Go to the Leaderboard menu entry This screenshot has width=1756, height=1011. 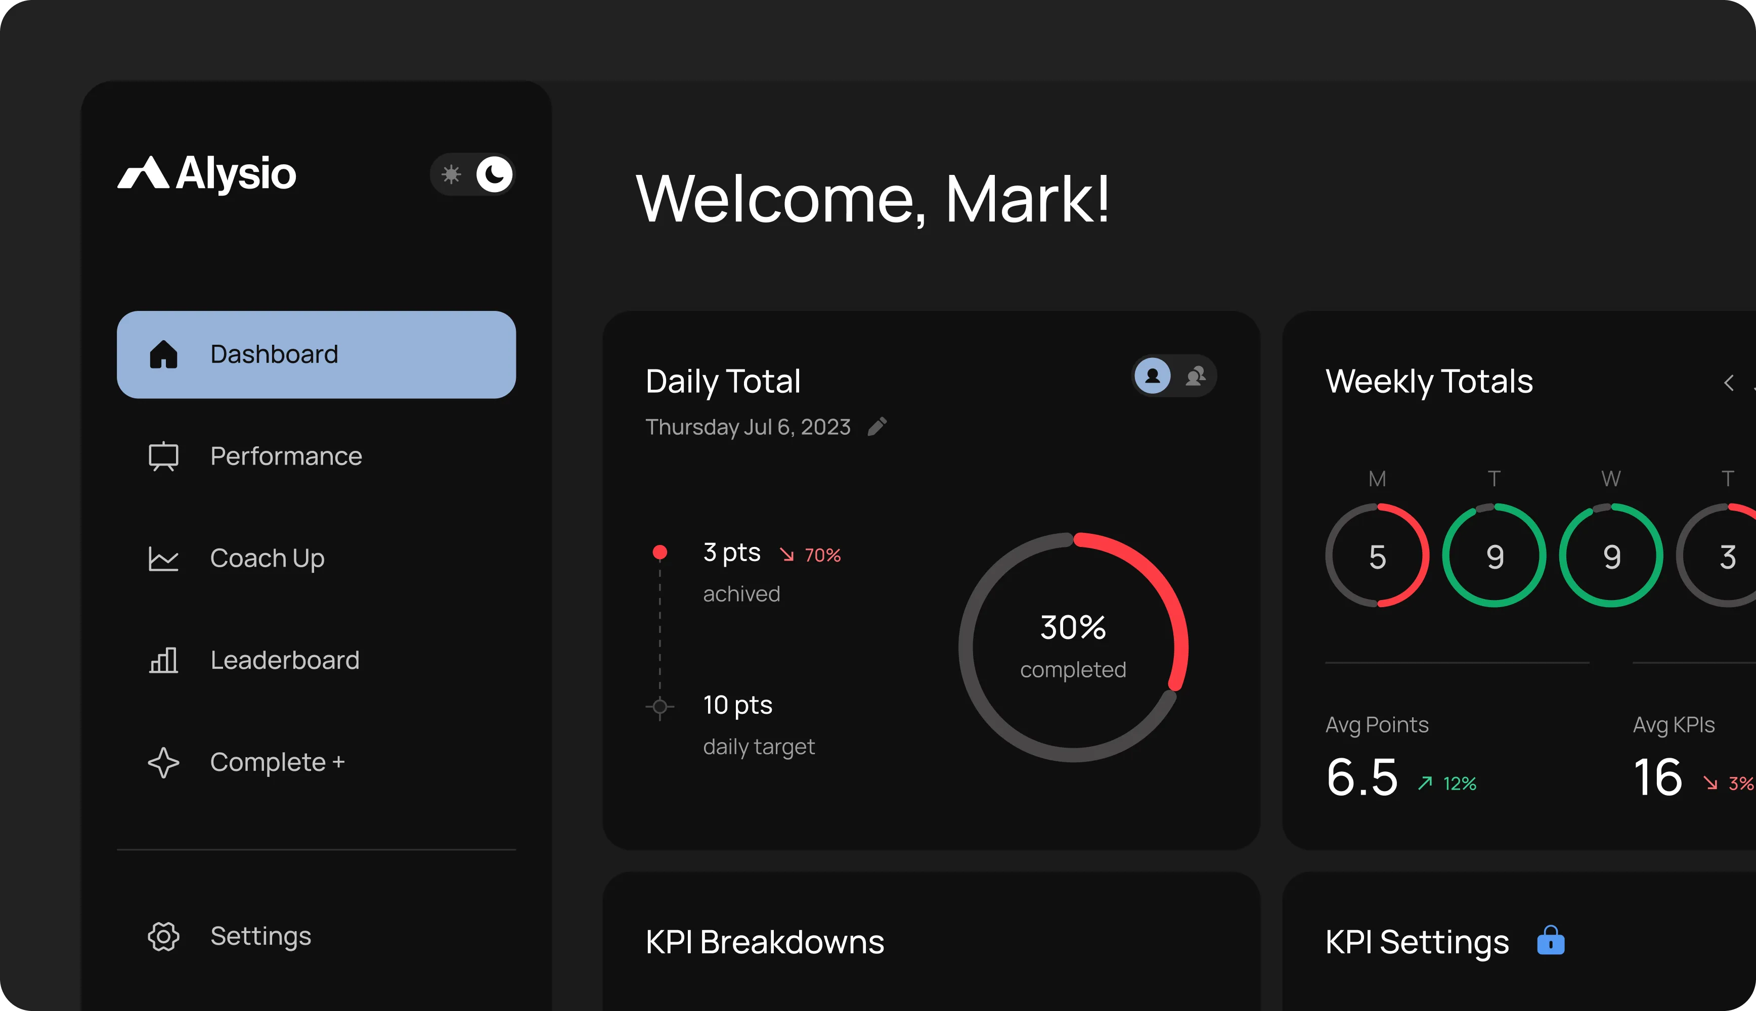pyautogui.click(x=285, y=660)
